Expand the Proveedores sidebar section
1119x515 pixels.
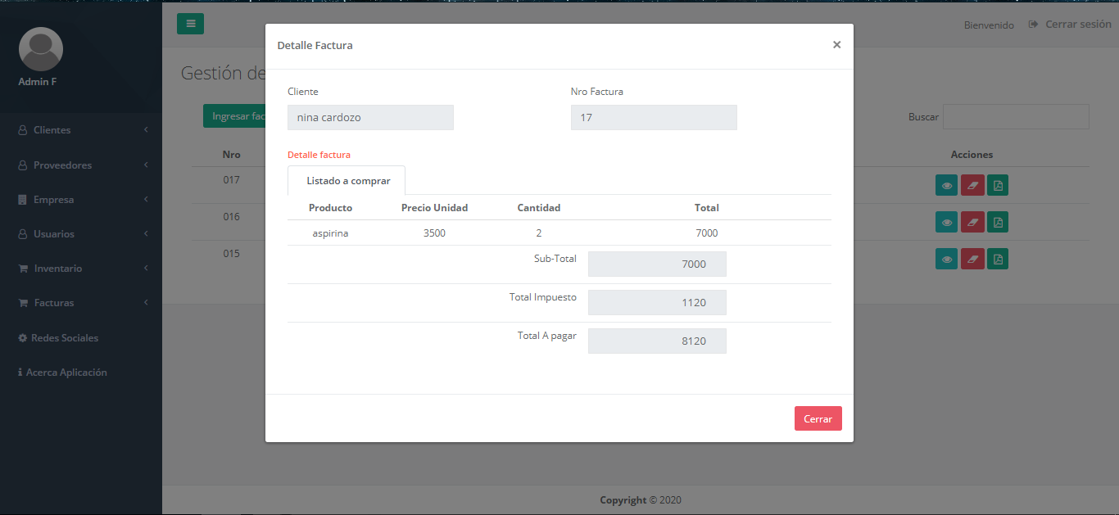click(x=81, y=165)
